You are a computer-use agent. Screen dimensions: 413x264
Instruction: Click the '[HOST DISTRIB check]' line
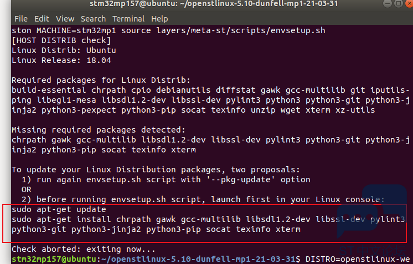pyautogui.click(x=61, y=40)
